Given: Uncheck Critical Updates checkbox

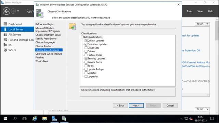Looking at the screenshot, I should 86,41.
